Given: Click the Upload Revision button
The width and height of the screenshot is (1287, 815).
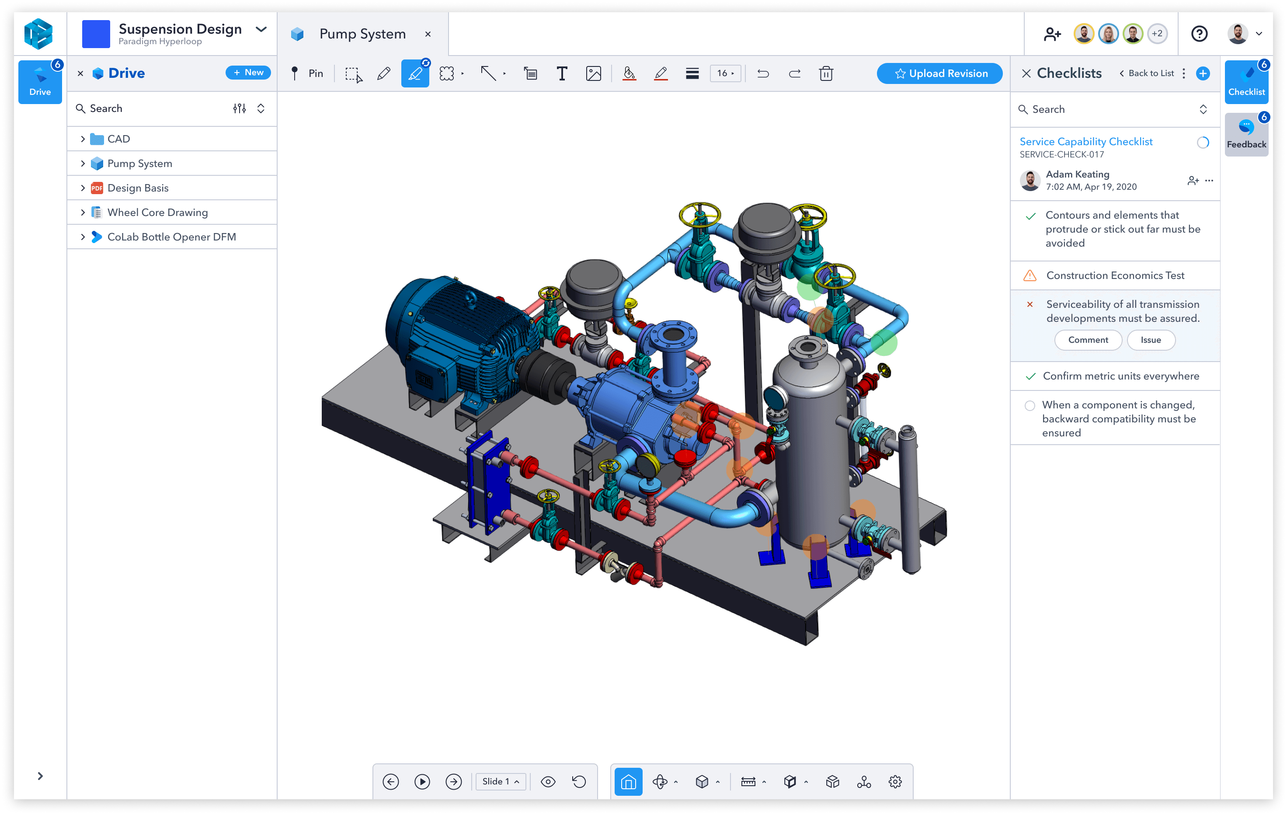Looking at the screenshot, I should [x=939, y=73].
